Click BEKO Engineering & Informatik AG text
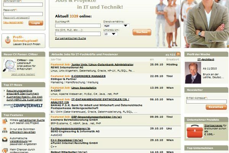Image resolution: width=229 pixels, height=153 pixels. click(x=75, y=131)
